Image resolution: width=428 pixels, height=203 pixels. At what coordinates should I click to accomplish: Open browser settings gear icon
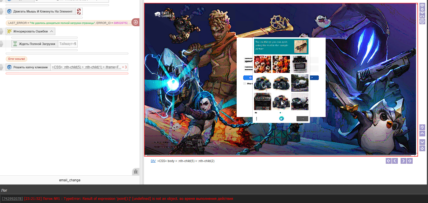click(422, 21)
